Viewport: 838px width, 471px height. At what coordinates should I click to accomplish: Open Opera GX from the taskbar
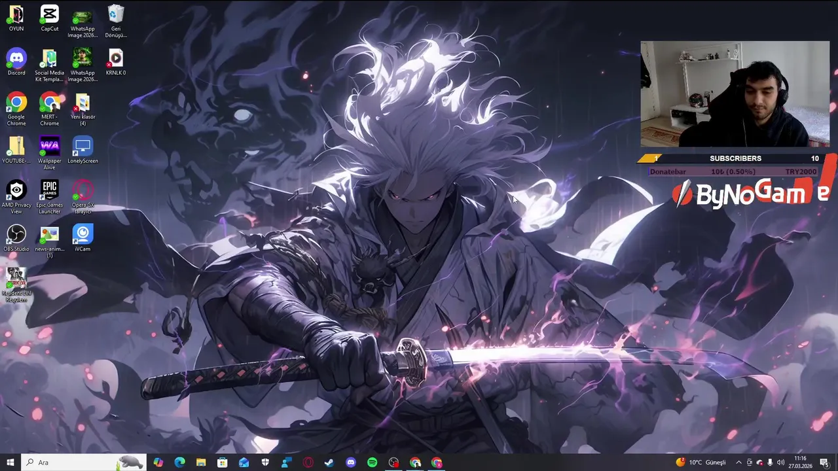tap(308, 462)
